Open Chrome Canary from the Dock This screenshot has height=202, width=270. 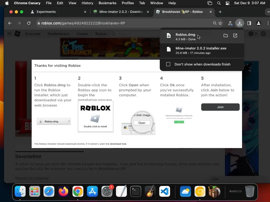(200, 191)
